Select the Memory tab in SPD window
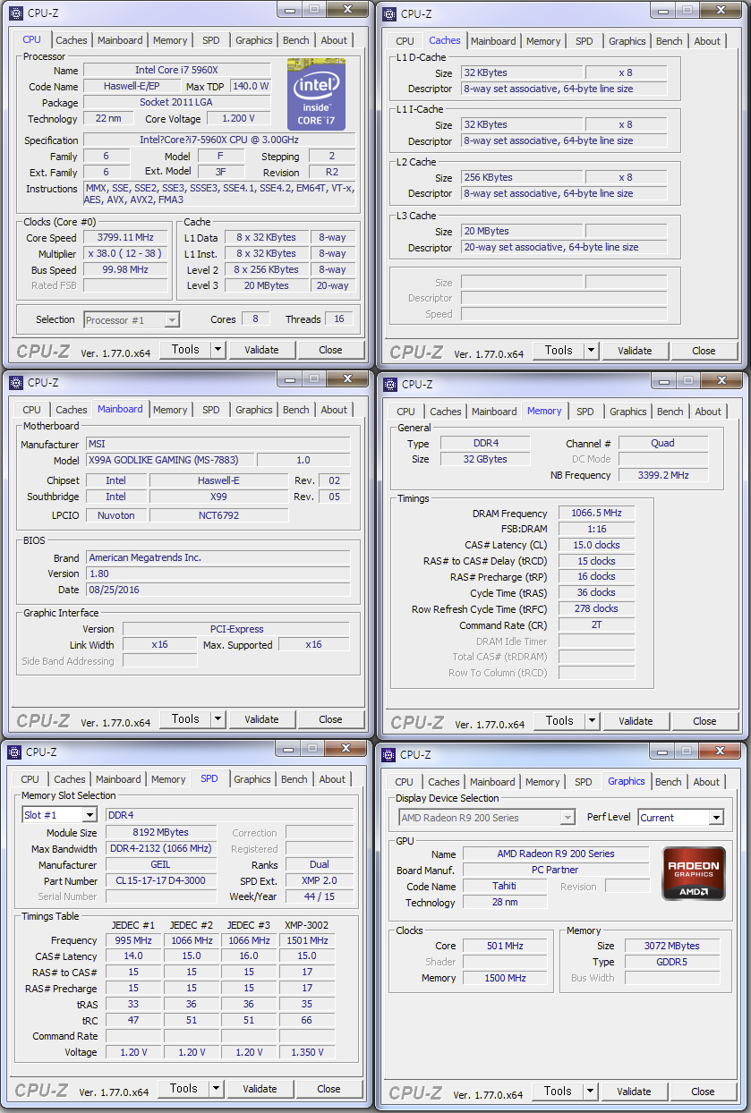Screen dimensions: 751x1113 (168, 779)
